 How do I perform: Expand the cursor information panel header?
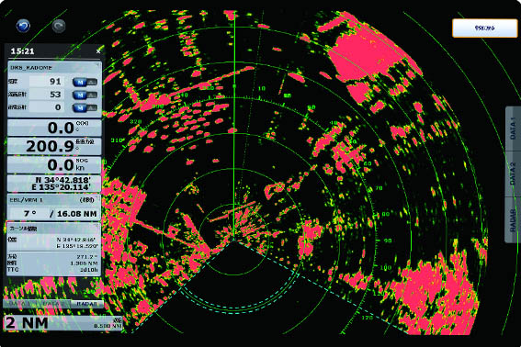point(54,229)
